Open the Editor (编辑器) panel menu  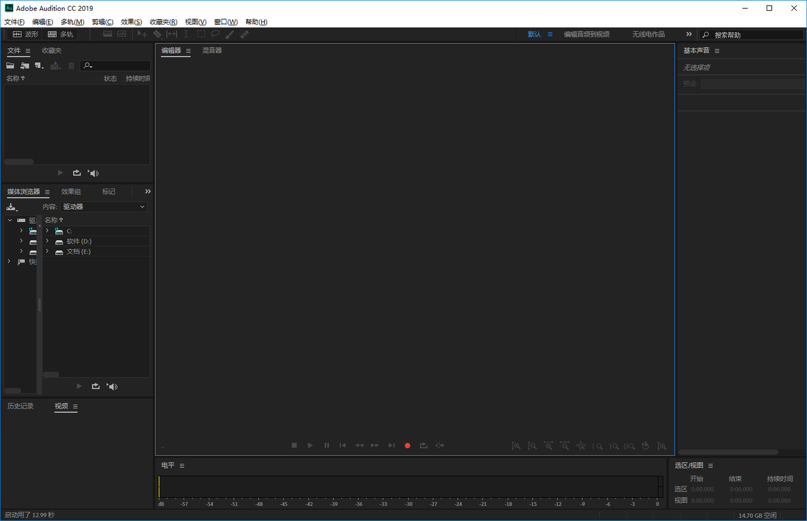pyautogui.click(x=188, y=51)
